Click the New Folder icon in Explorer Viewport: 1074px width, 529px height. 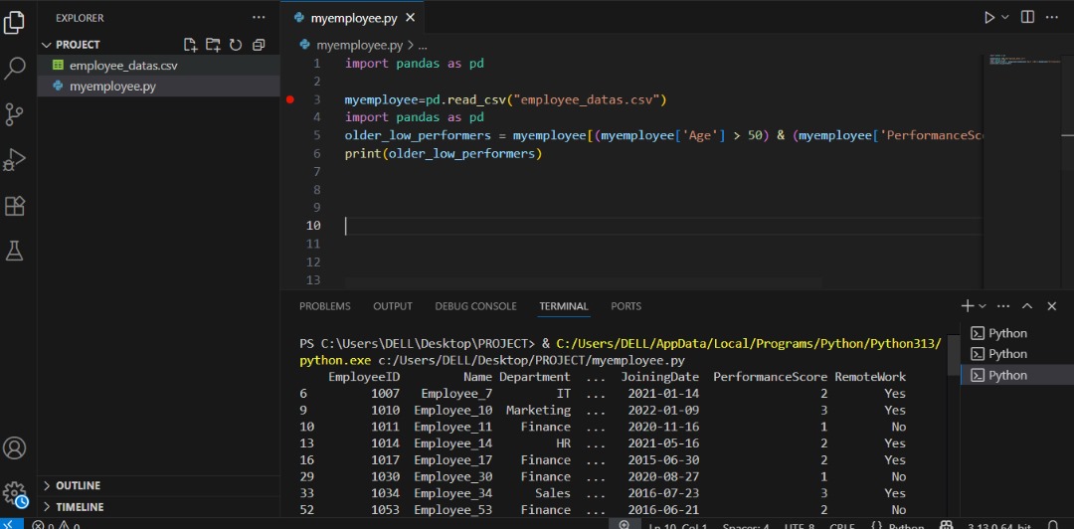[x=213, y=45]
